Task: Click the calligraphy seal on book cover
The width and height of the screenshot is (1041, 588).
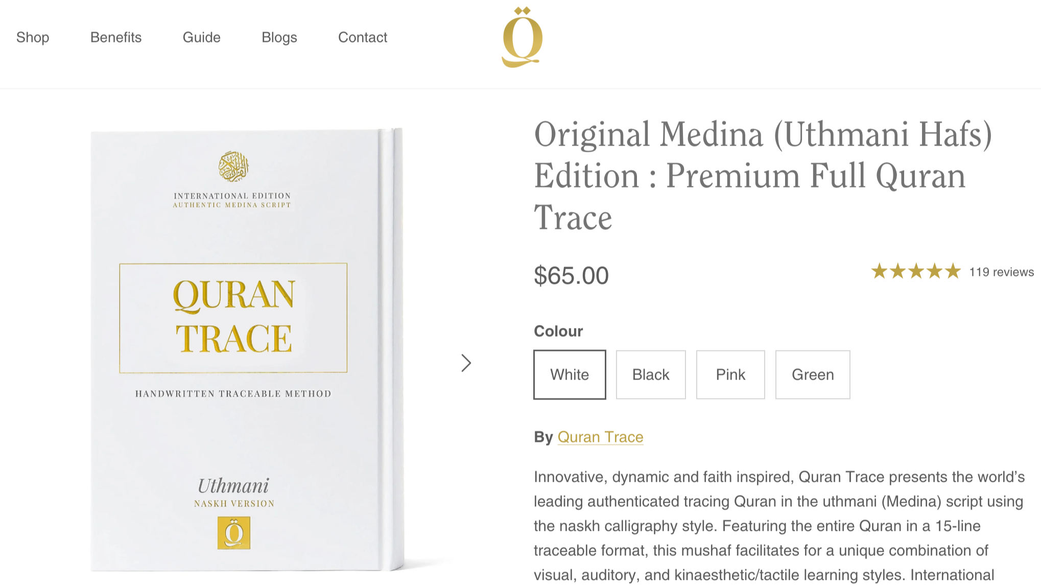Action: 233,167
